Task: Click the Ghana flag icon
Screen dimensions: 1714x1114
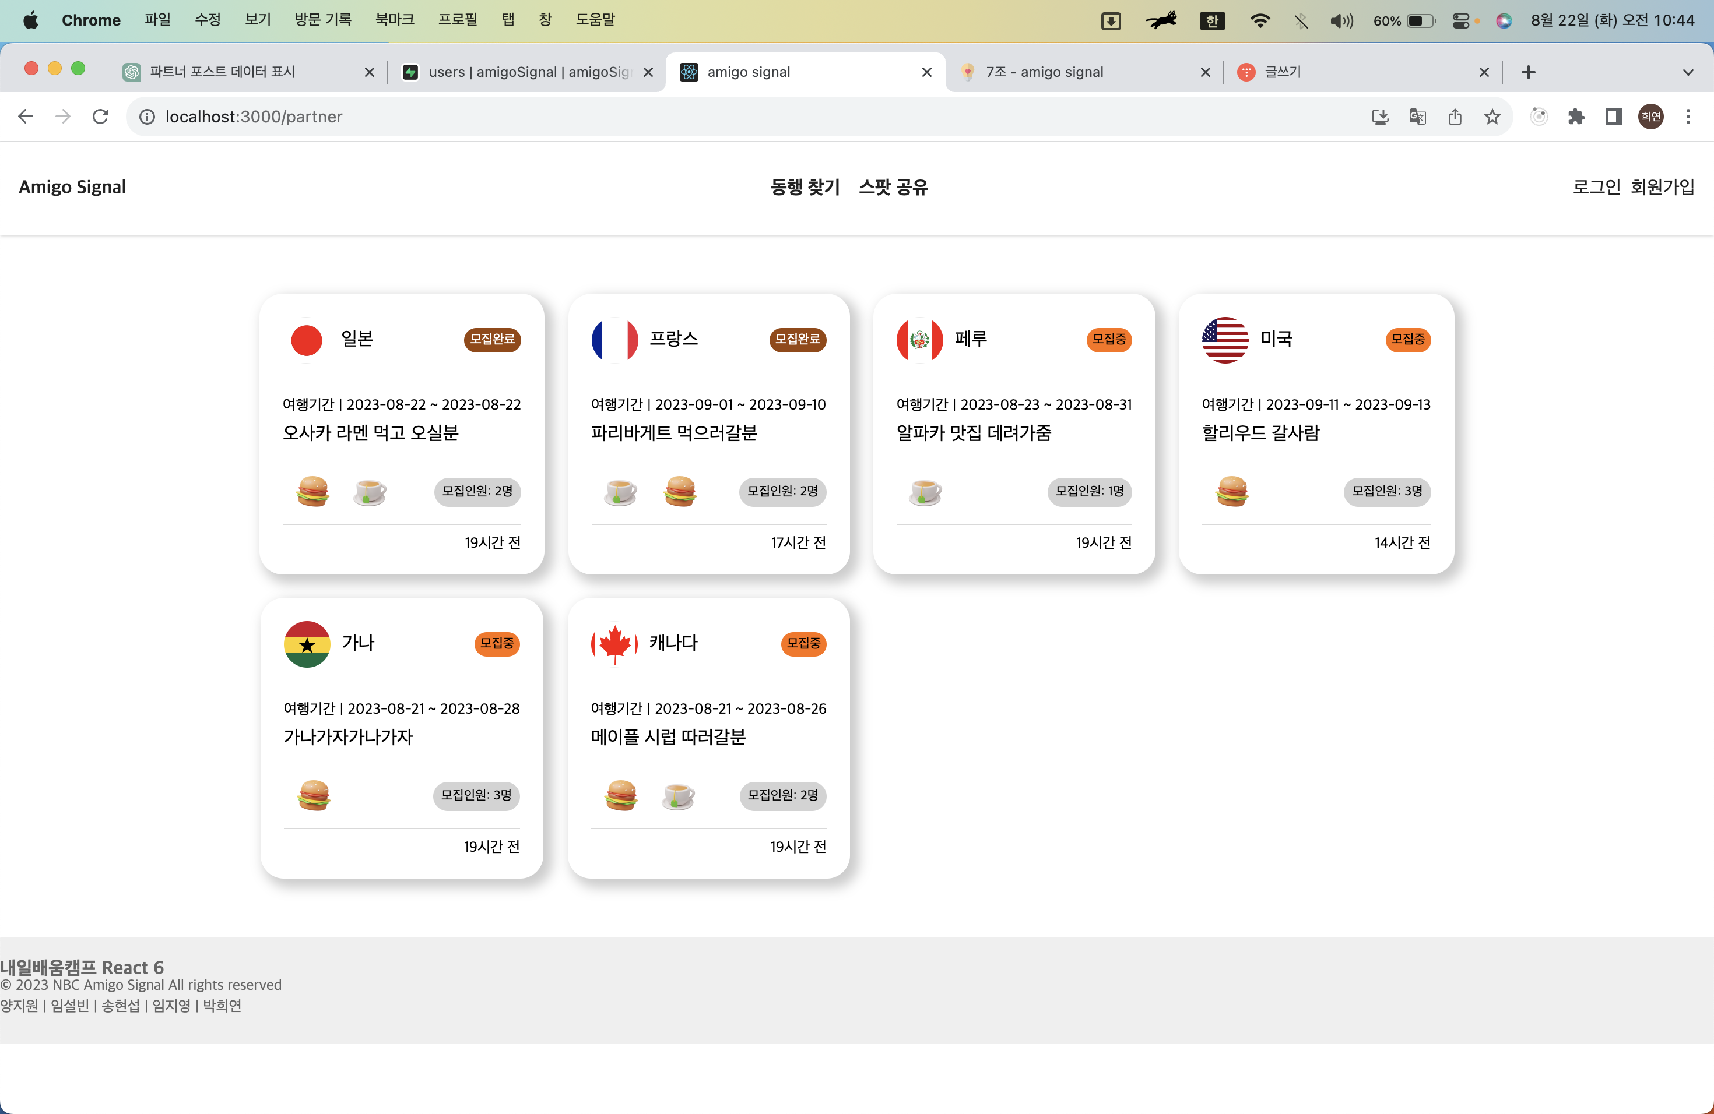Action: (x=307, y=644)
